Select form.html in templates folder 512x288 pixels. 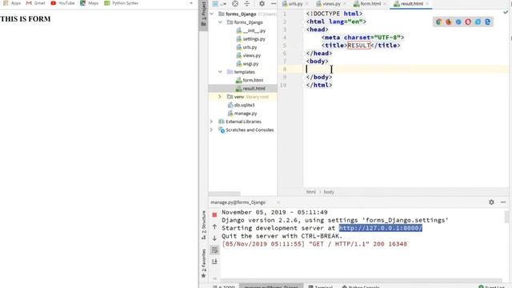click(250, 80)
